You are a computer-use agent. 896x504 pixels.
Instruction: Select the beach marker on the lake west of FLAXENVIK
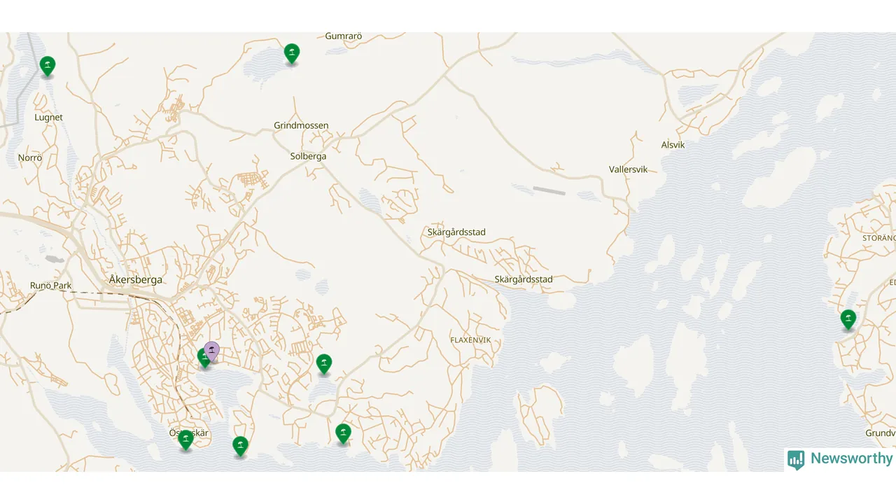click(x=323, y=365)
